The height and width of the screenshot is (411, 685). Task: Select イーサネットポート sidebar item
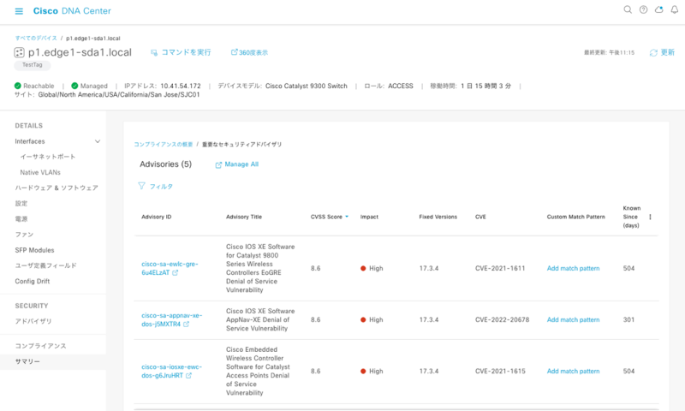pyautogui.click(x=48, y=157)
